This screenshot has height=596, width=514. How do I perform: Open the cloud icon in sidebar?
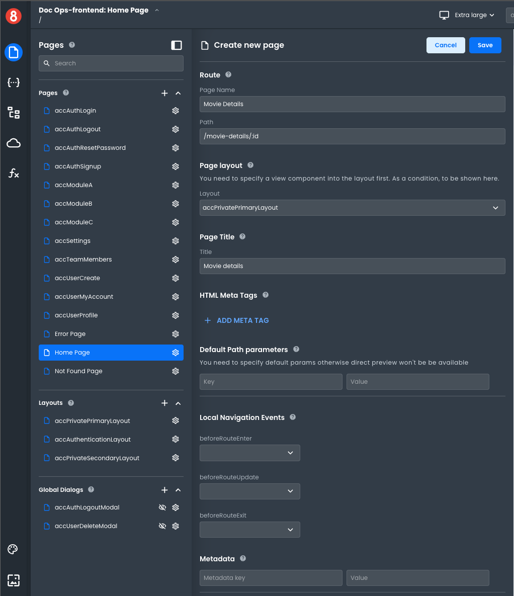coord(14,143)
